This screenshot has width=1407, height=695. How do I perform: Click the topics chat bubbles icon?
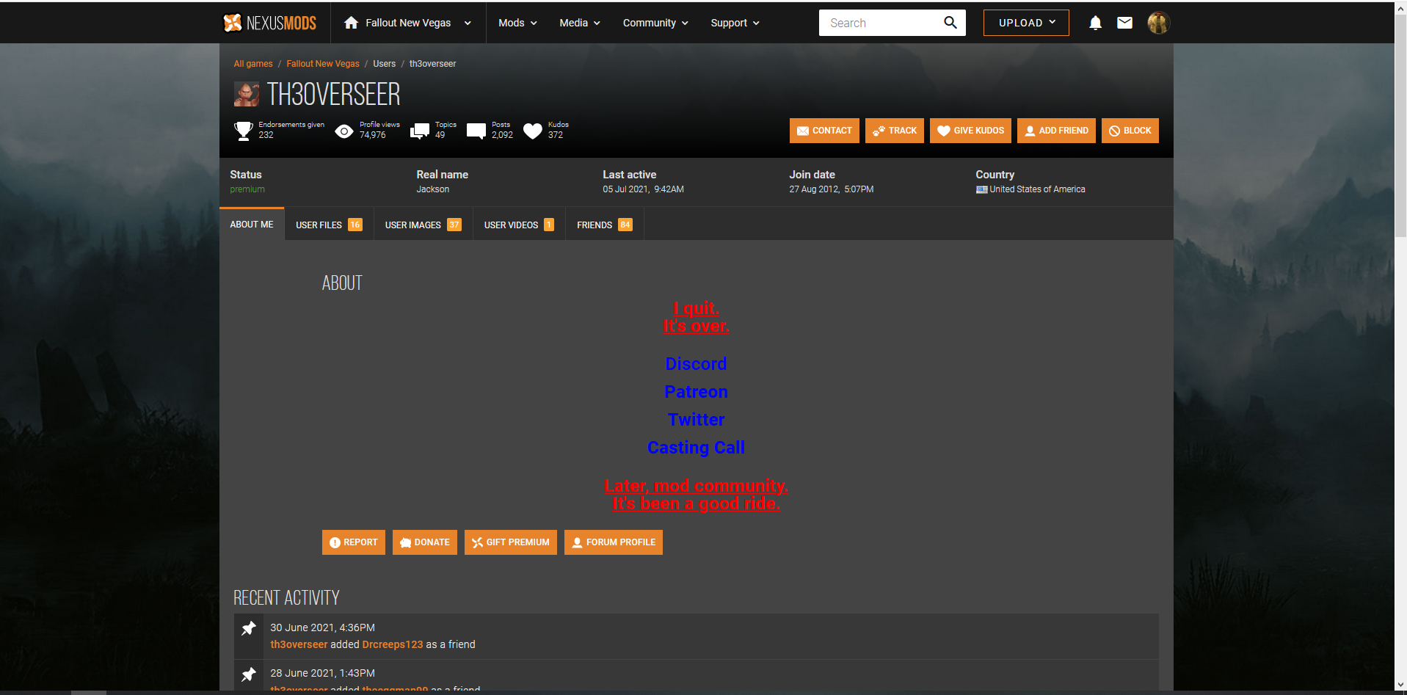click(x=420, y=131)
